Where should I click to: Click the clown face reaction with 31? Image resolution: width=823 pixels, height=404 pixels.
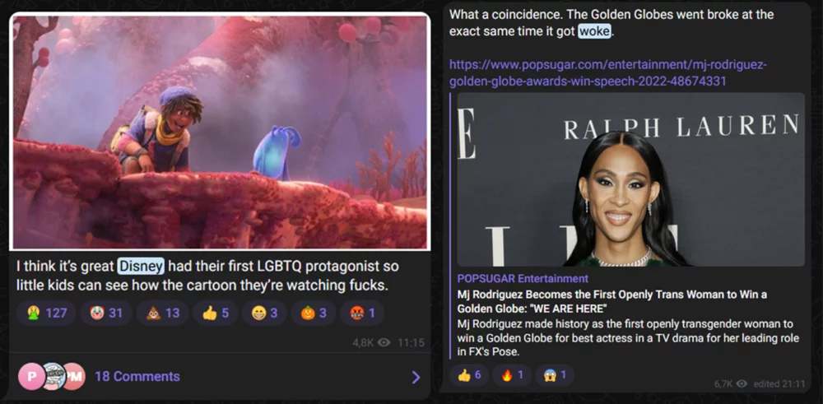pyautogui.click(x=105, y=313)
